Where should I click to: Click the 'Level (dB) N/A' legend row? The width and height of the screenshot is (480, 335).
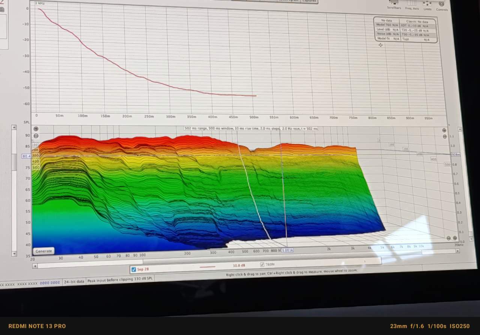click(388, 29)
